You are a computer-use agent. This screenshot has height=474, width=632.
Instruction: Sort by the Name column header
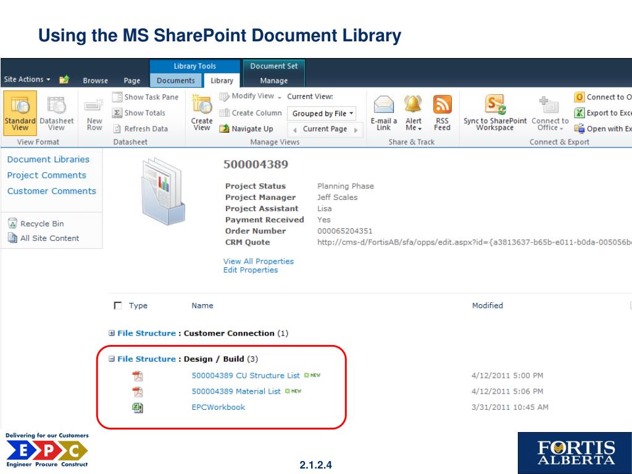click(202, 306)
